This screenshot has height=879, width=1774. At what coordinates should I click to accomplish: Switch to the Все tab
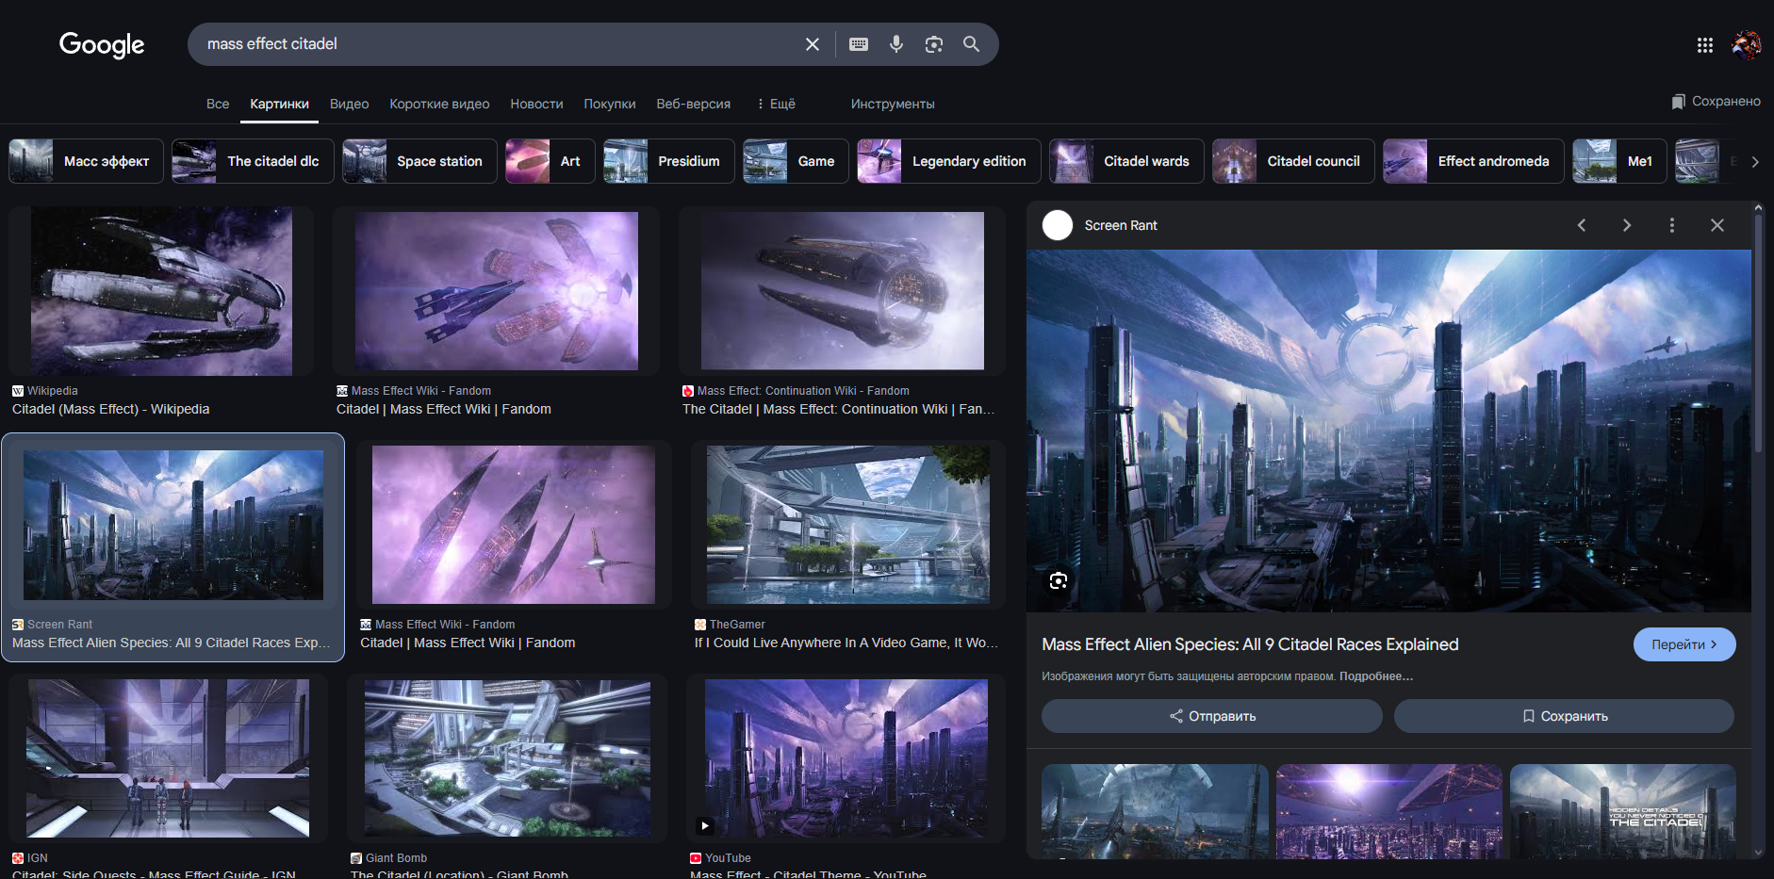218,104
